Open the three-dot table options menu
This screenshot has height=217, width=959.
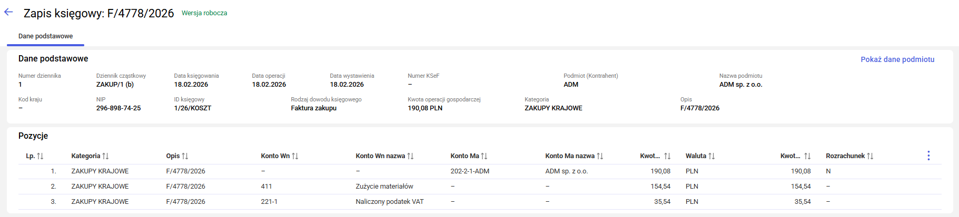point(928,156)
